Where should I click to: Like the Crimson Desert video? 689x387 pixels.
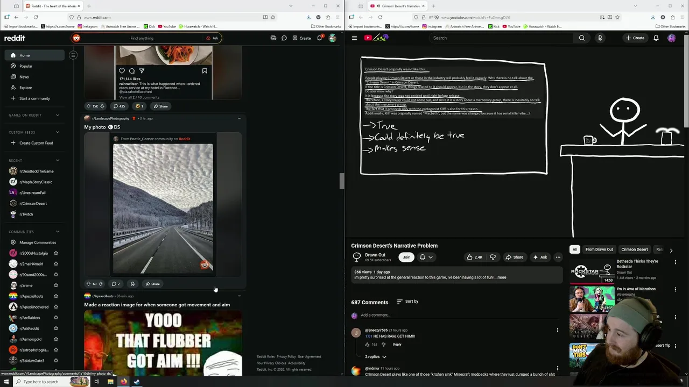click(474, 257)
